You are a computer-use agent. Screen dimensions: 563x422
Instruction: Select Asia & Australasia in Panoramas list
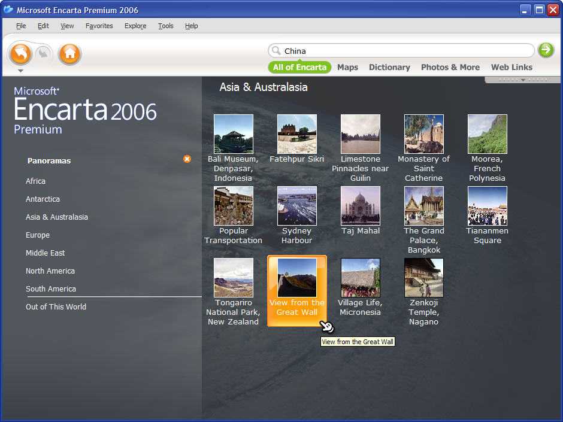point(57,217)
